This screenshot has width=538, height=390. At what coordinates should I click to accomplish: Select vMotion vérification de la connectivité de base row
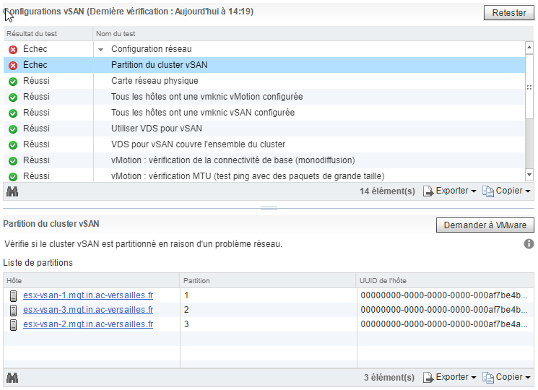pos(264,160)
